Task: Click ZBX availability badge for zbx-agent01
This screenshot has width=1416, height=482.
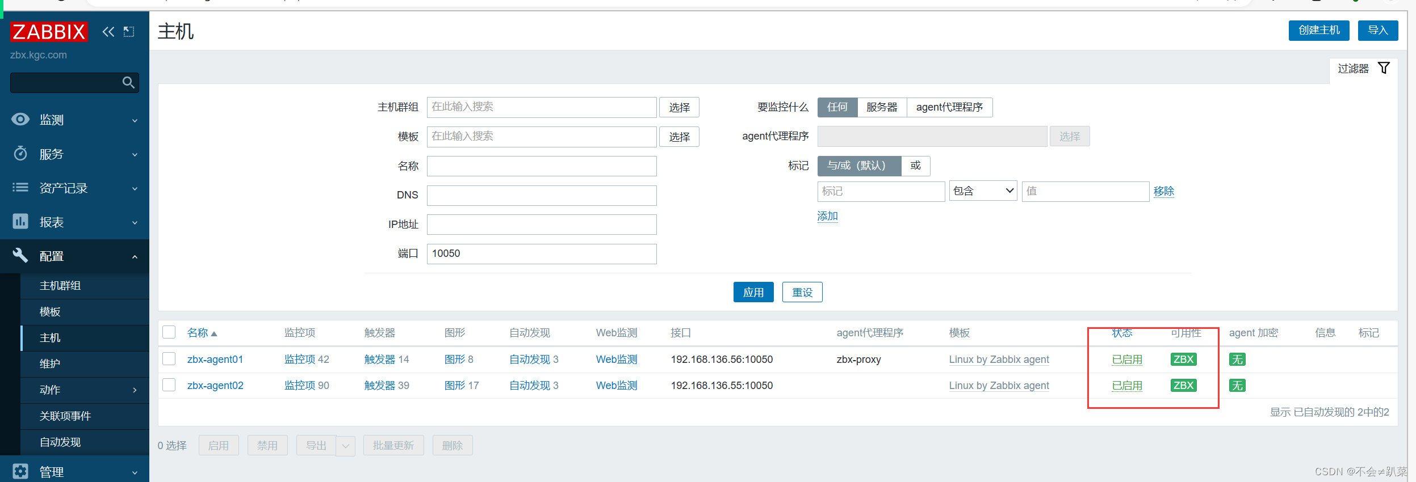Action: pyautogui.click(x=1184, y=360)
